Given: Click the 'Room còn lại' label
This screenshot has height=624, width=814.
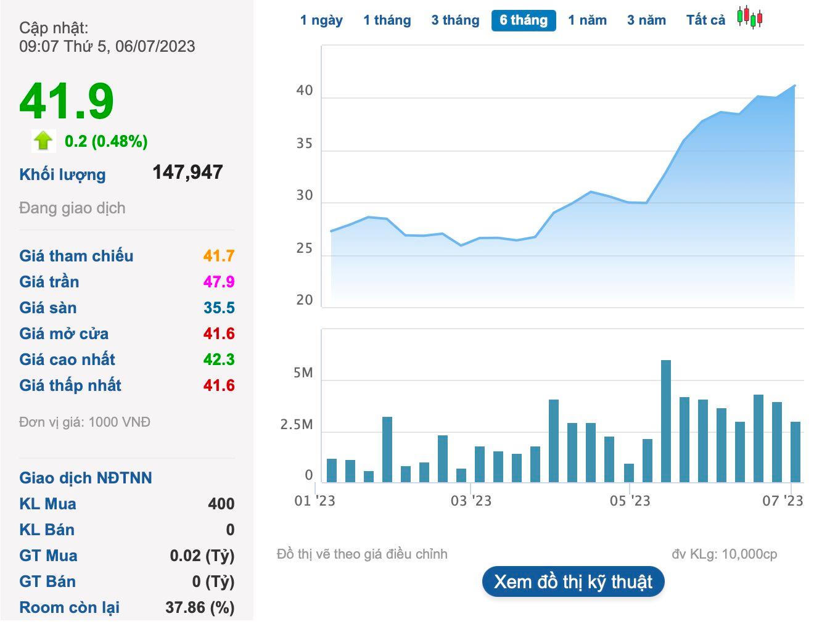Looking at the screenshot, I should 70,607.
